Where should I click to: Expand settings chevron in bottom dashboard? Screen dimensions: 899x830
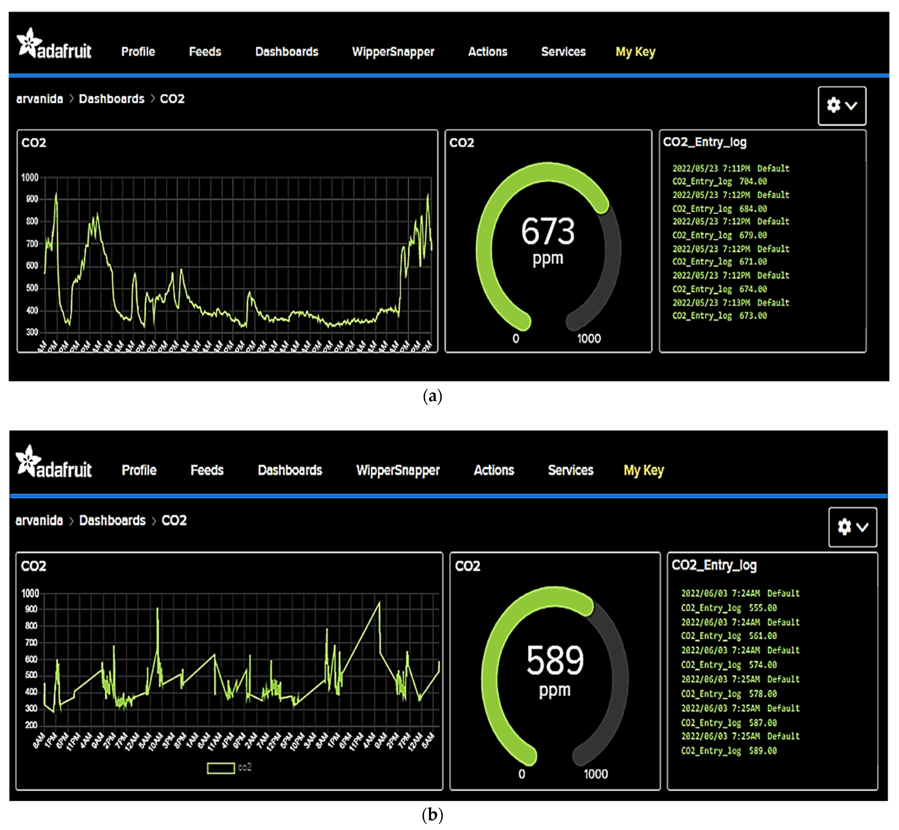tap(862, 527)
